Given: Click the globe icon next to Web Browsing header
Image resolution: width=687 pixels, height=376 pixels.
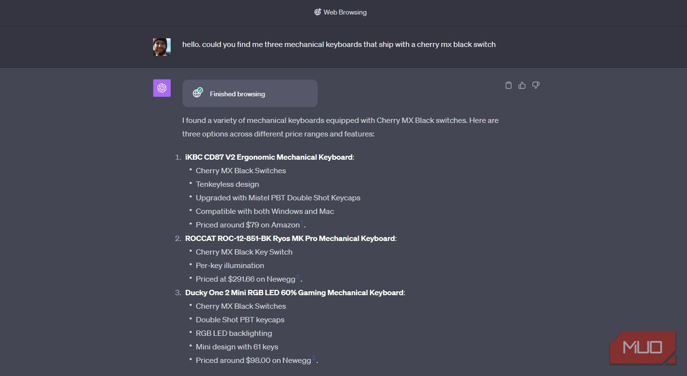Looking at the screenshot, I should [318, 12].
